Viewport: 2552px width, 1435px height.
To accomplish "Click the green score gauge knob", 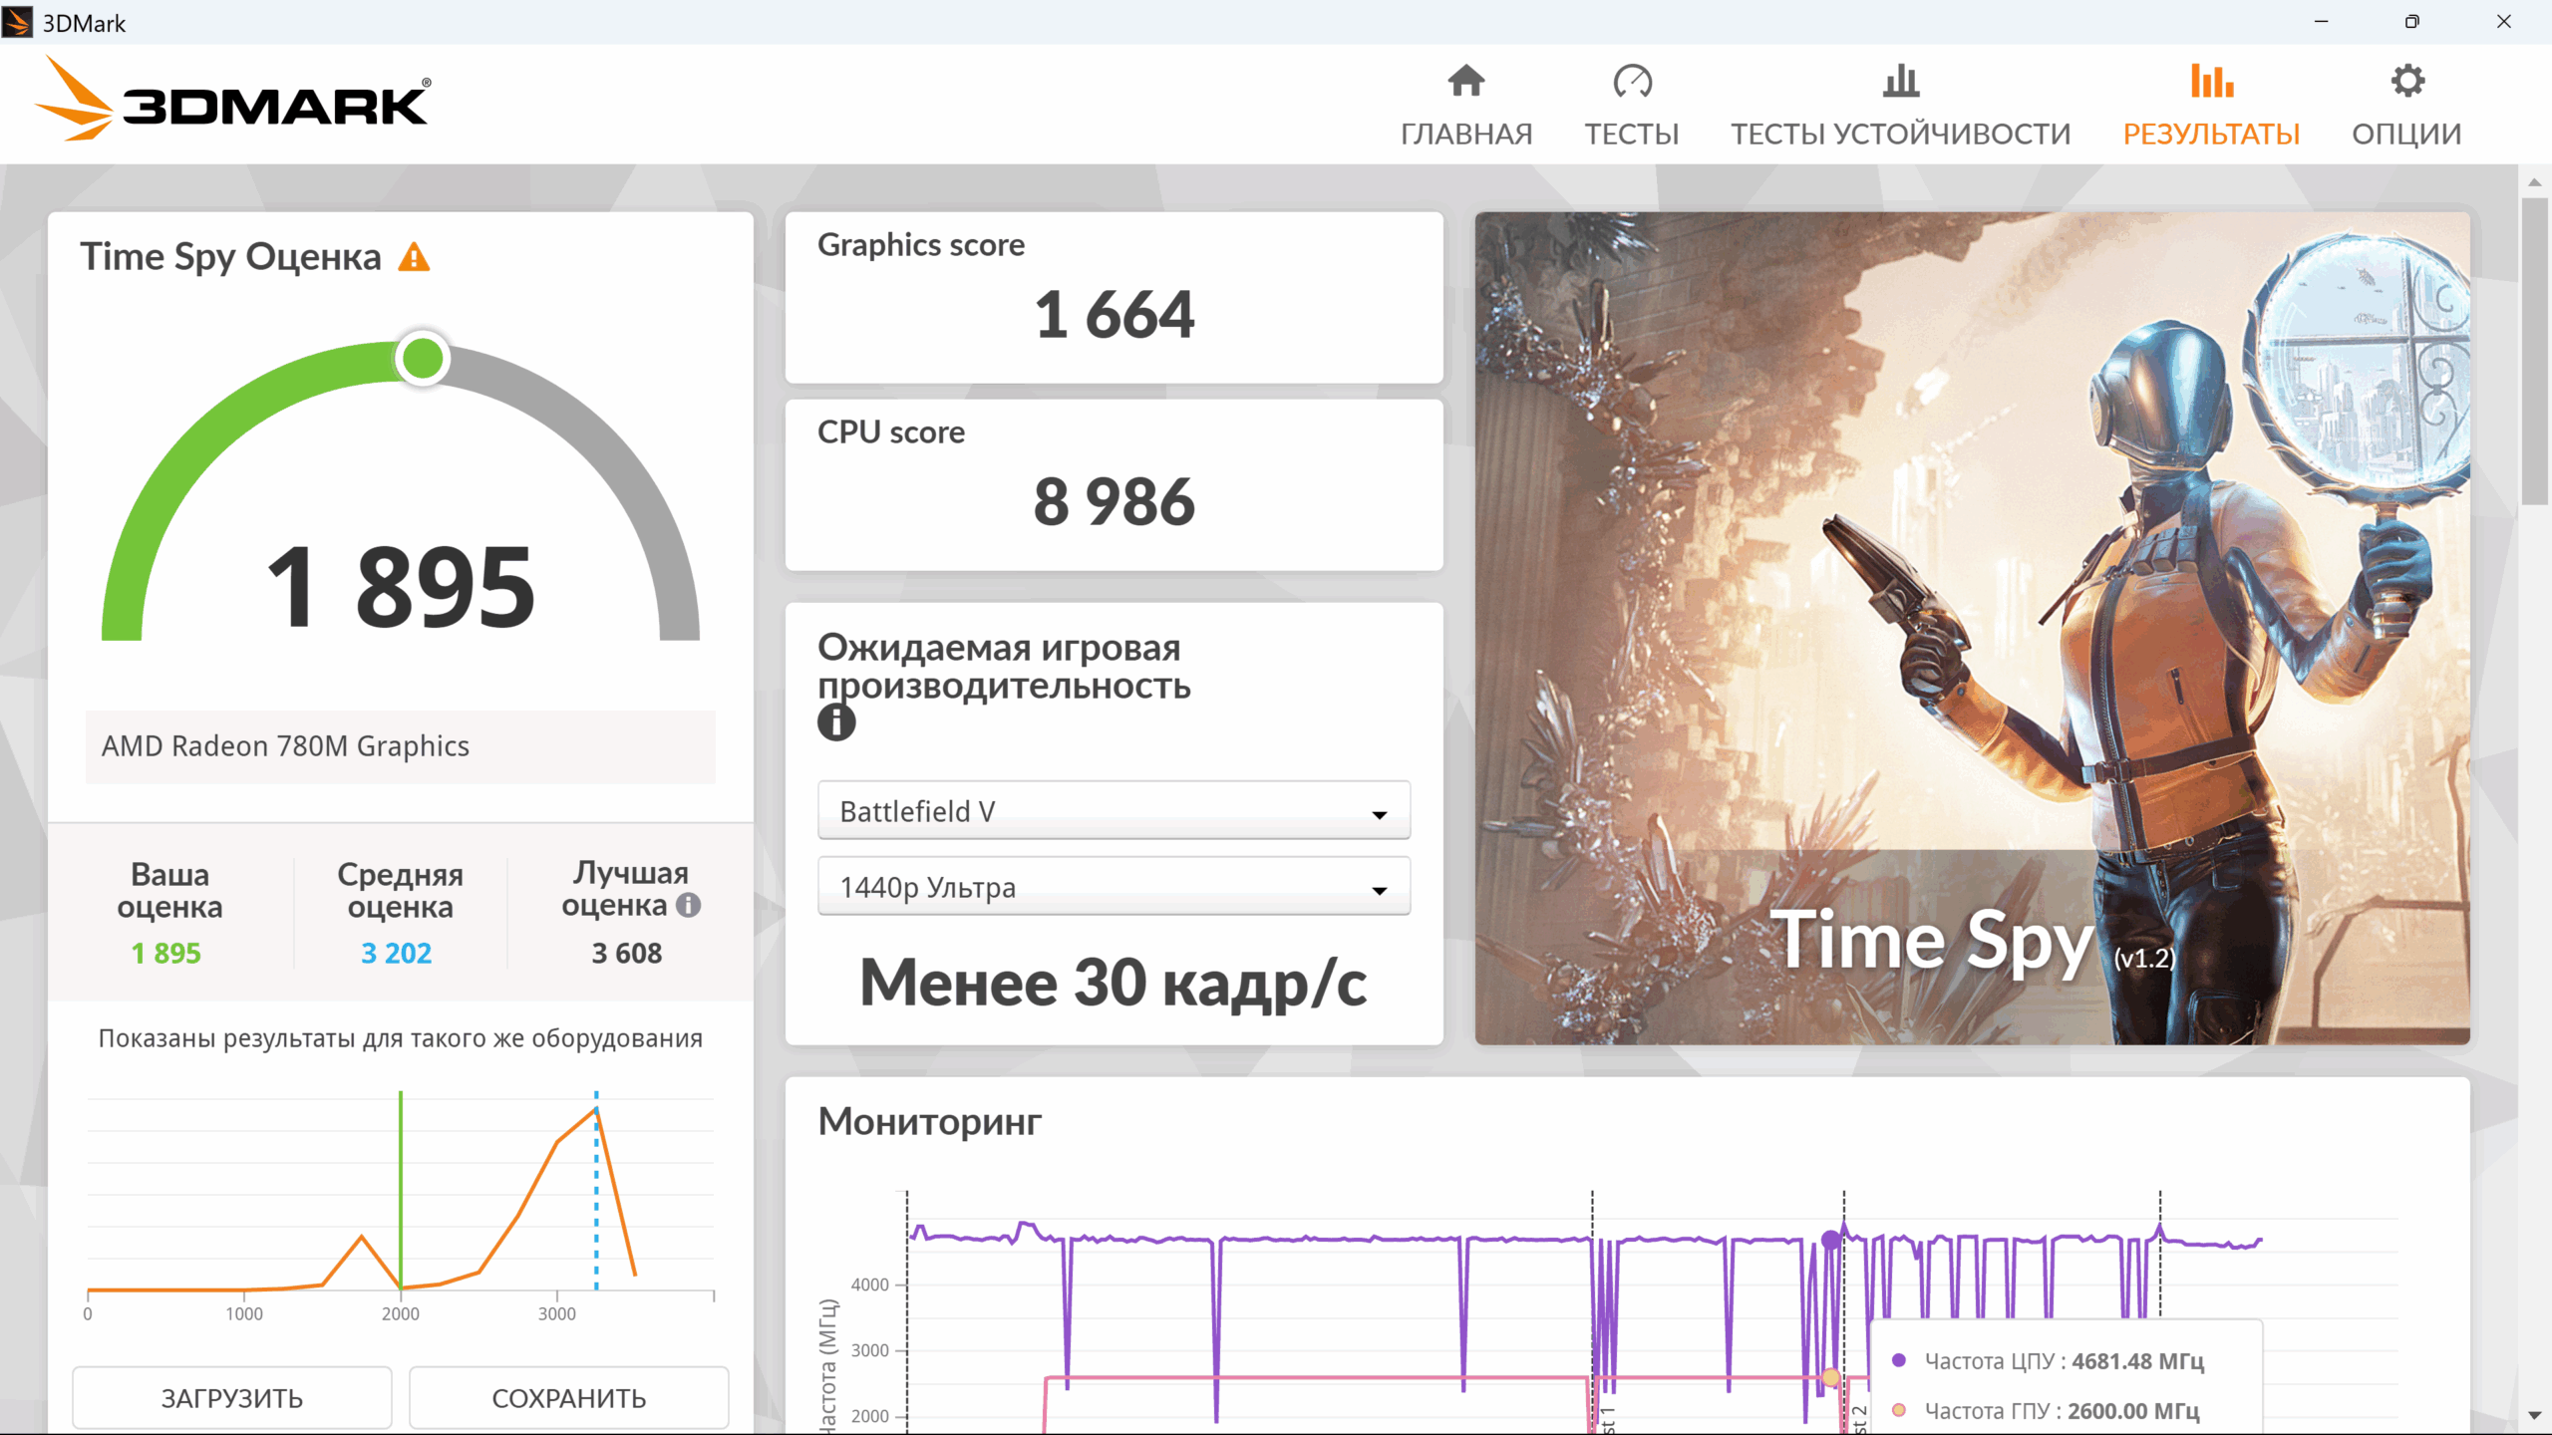I will 423,359.
